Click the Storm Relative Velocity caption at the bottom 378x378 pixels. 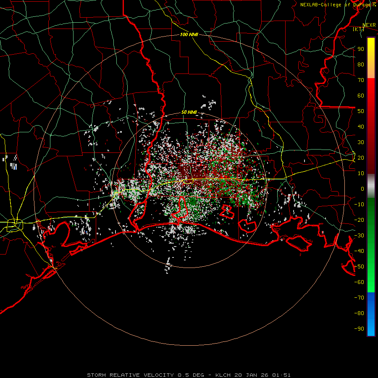[x=189, y=375]
